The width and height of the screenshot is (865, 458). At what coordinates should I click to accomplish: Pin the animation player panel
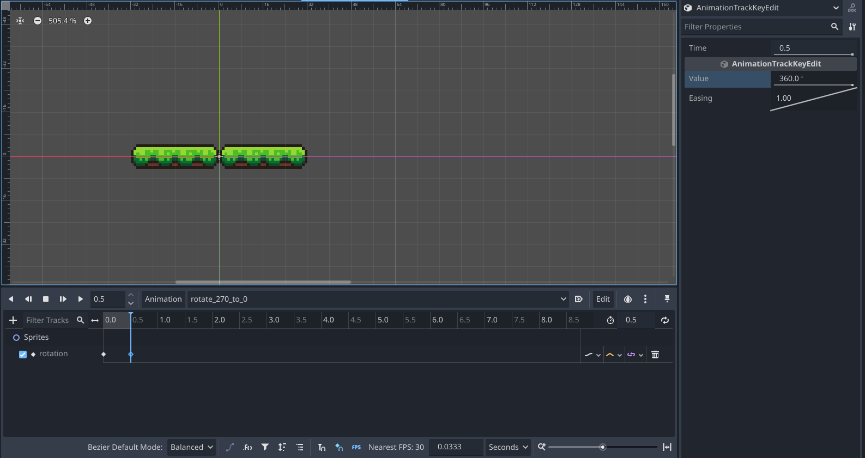click(x=667, y=299)
